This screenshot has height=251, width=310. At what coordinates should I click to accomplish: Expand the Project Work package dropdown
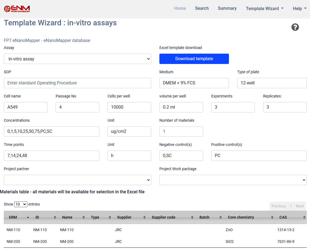pyautogui.click(x=233, y=180)
